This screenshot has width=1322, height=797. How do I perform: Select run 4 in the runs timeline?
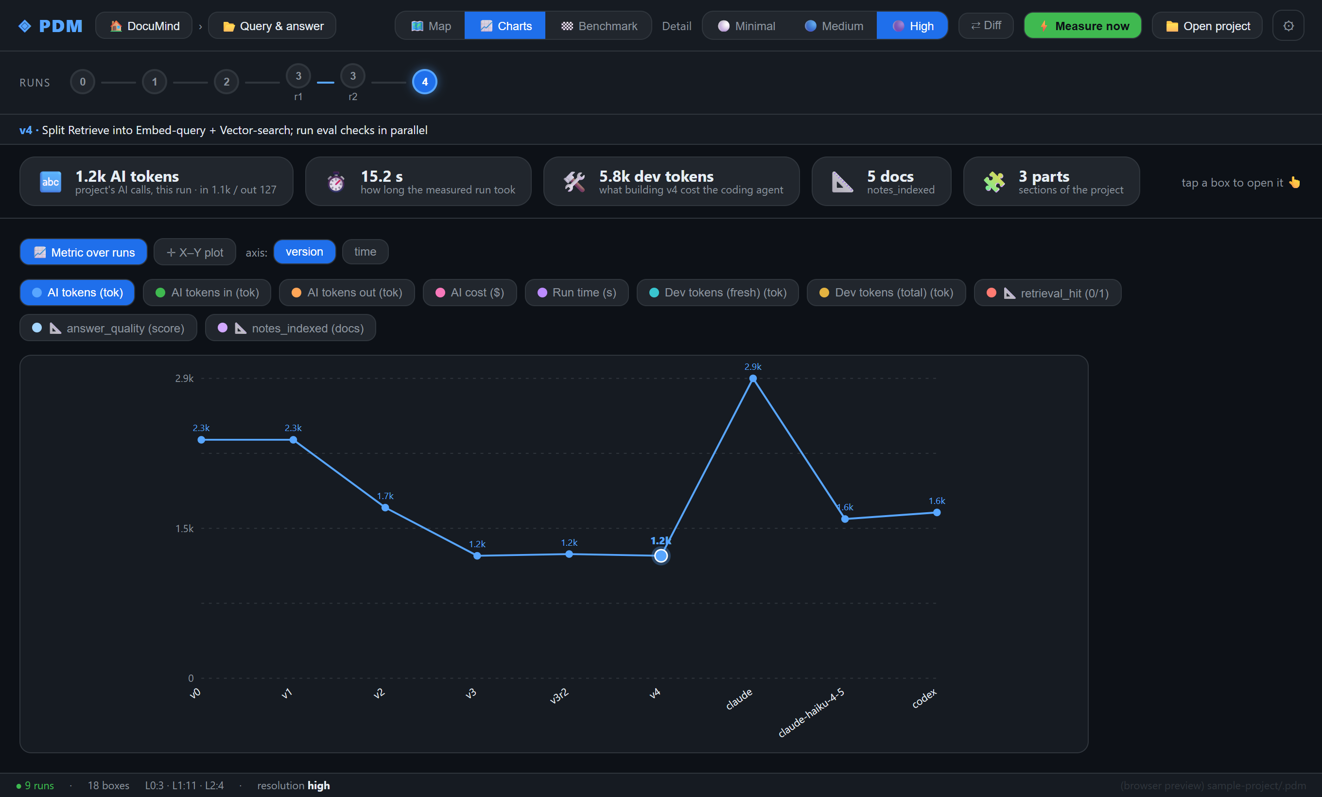[424, 82]
